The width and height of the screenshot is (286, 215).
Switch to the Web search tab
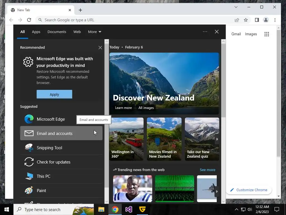[77, 32]
